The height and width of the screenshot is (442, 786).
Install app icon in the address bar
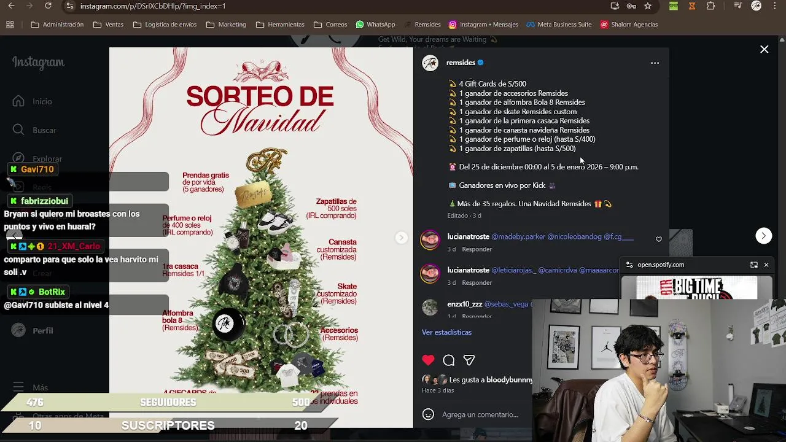(615, 6)
